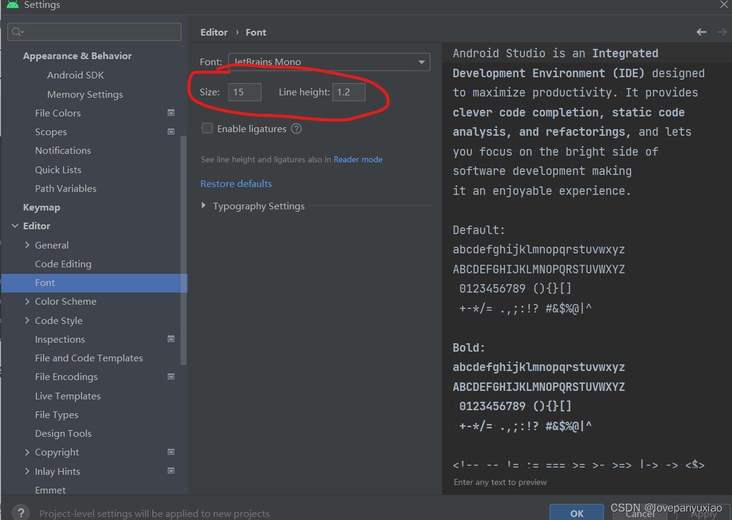This screenshot has height=520, width=732.
Task: Select Design Tools entry
Action: pos(63,433)
